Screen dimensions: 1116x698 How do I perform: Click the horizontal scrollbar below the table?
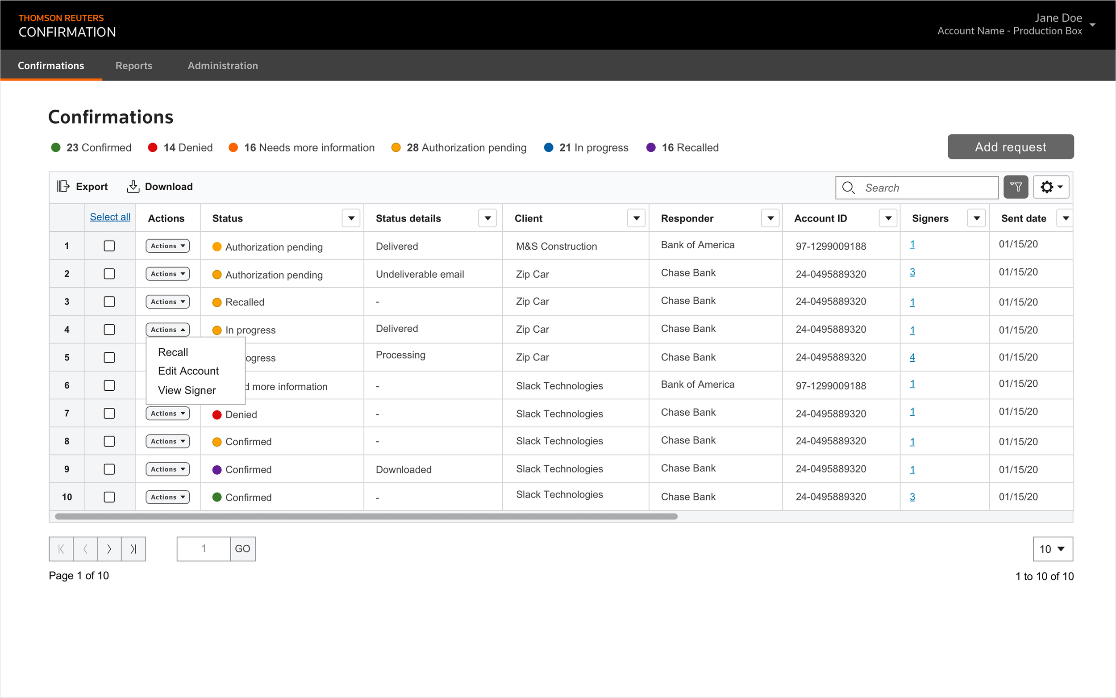(367, 517)
